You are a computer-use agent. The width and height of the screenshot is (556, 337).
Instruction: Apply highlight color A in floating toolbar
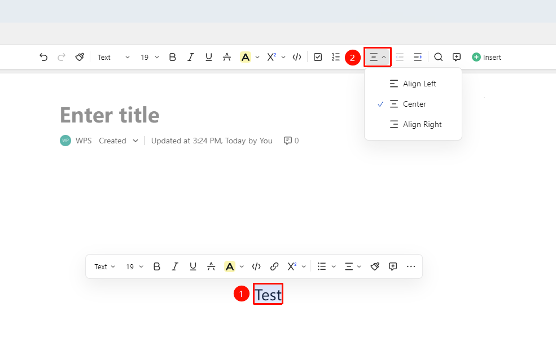230,266
